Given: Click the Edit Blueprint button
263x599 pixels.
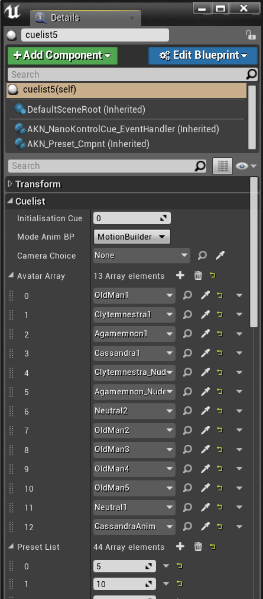Looking at the screenshot, I should point(203,55).
